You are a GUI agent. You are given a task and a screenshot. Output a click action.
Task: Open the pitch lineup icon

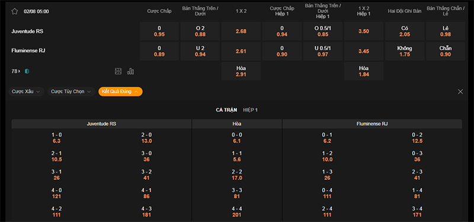click(118, 71)
